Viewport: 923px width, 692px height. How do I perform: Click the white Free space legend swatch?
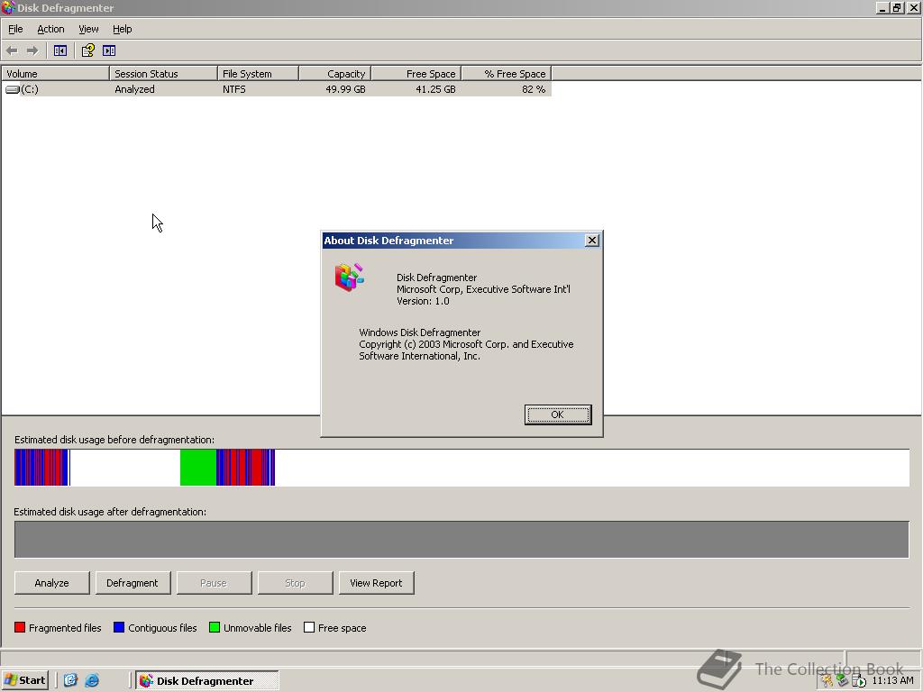309,627
